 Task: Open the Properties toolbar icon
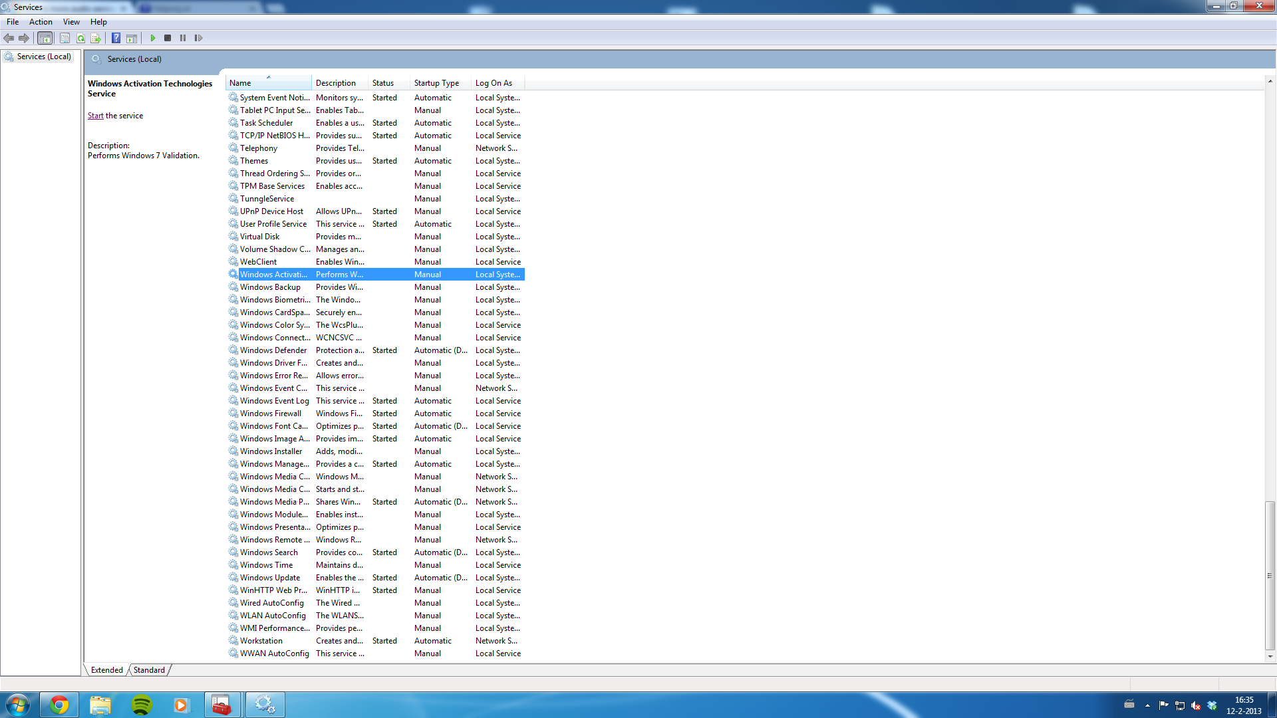[x=65, y=38]
